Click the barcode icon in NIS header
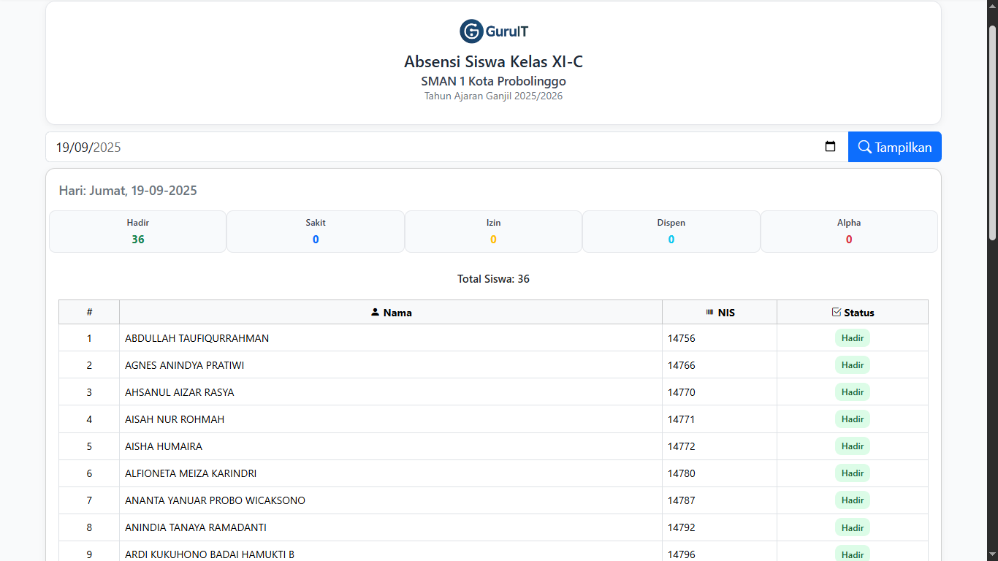 tap(709, 312)
